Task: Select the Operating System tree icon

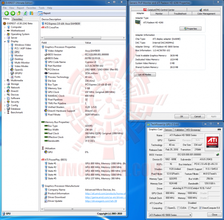Action: pos(8,34)
